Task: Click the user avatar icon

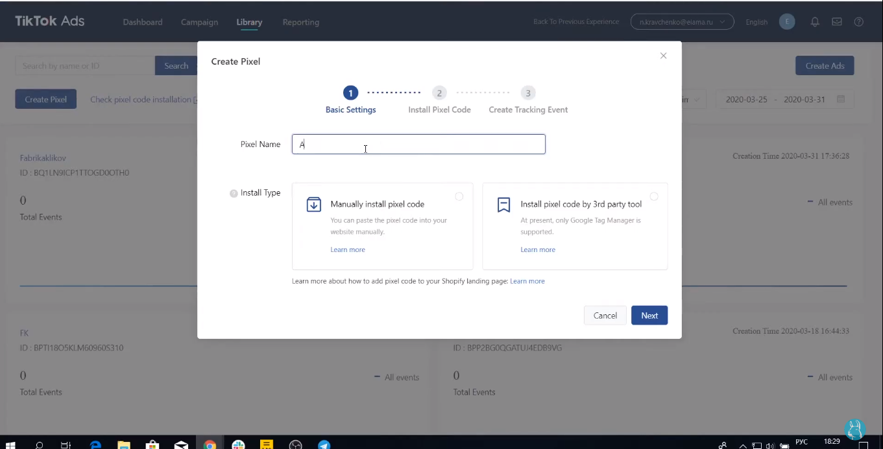Action: click(786, 22)
